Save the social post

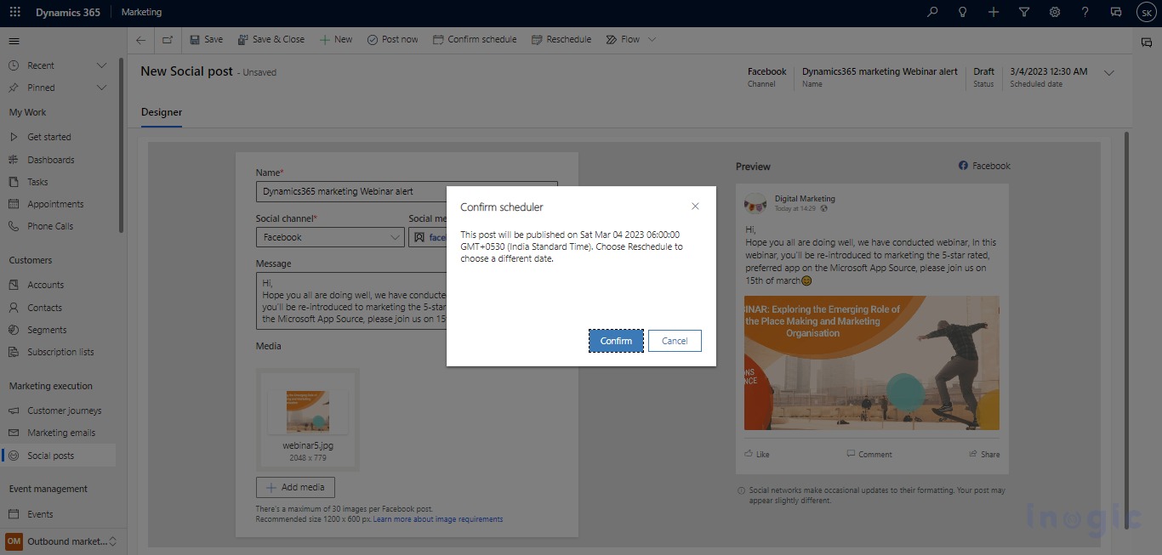[x=207, y=39]
